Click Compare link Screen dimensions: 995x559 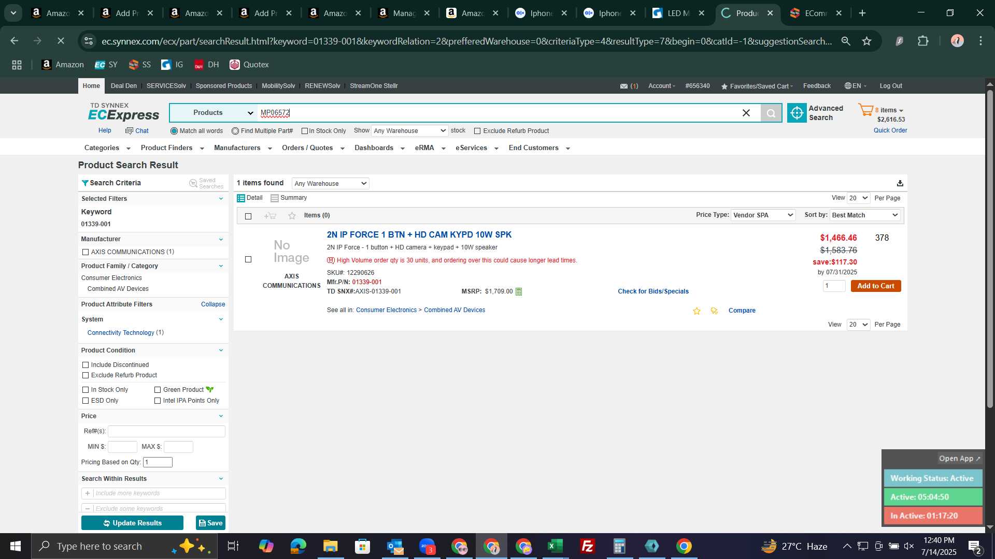(742, 311)
